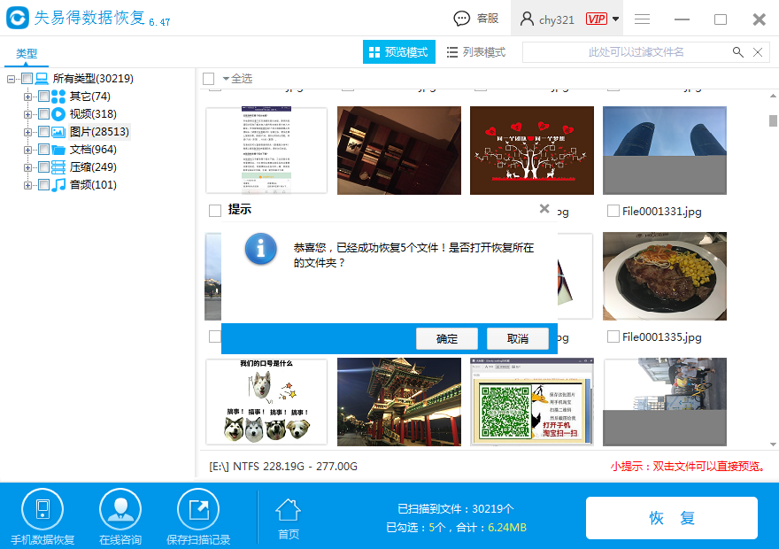The height and width of the screenshot is (549, 779).
Task: Check the File0001335.jpg checkbox
Action: coord(613,336)
